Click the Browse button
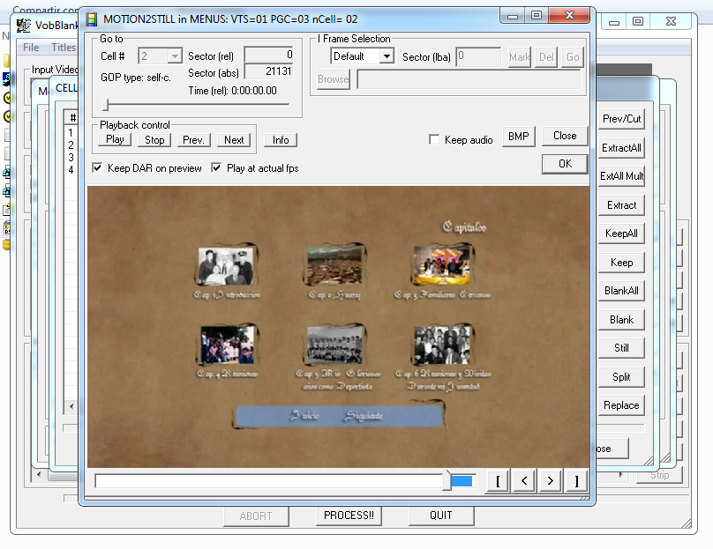 [x=334, y=79]
